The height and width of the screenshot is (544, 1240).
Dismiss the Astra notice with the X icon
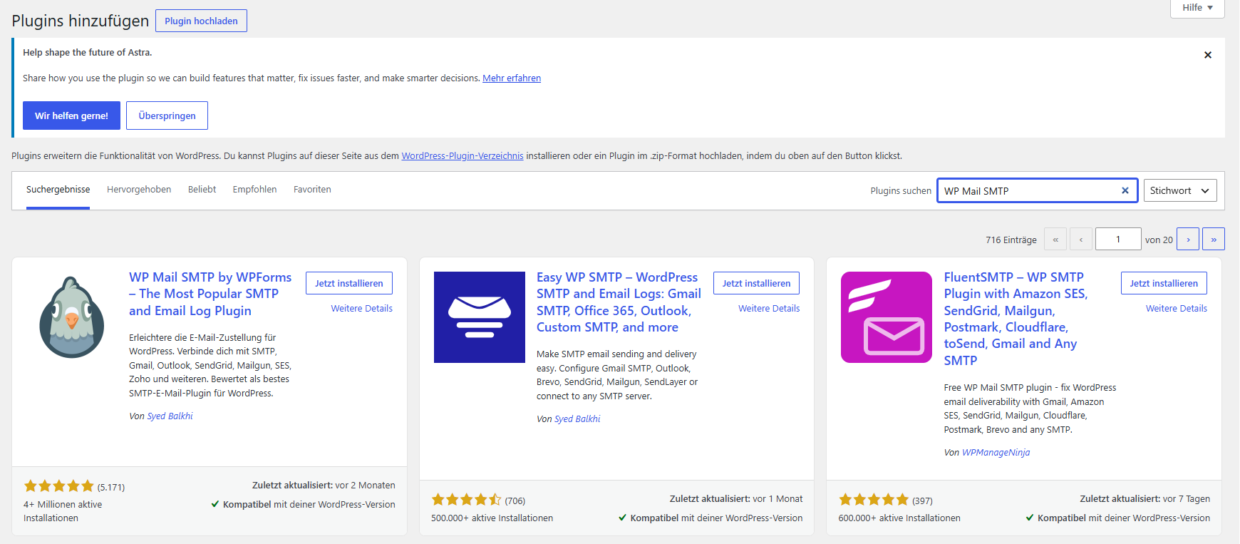pos(1207,55)
